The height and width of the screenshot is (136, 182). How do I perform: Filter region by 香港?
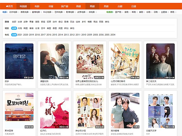(x=32, y=28)
